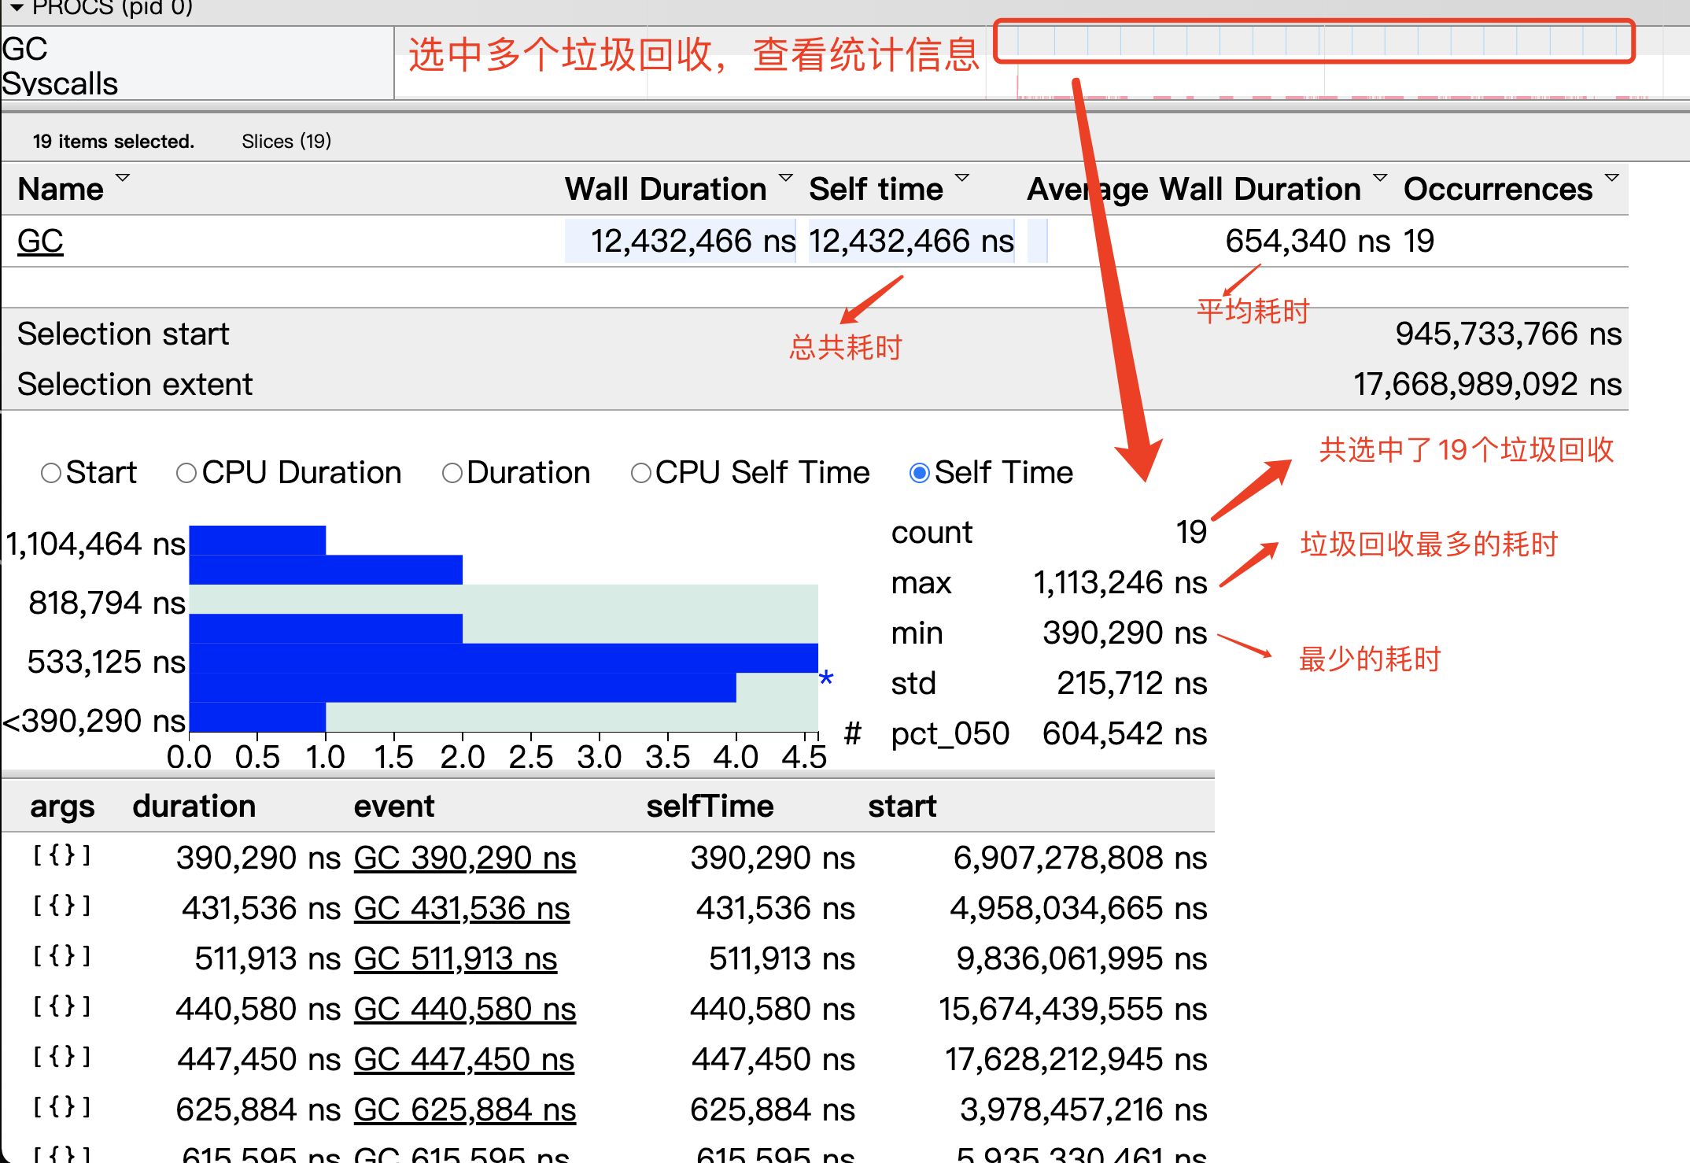
Task: Choose the Duration radio button
Action: [x=452, y=473]
